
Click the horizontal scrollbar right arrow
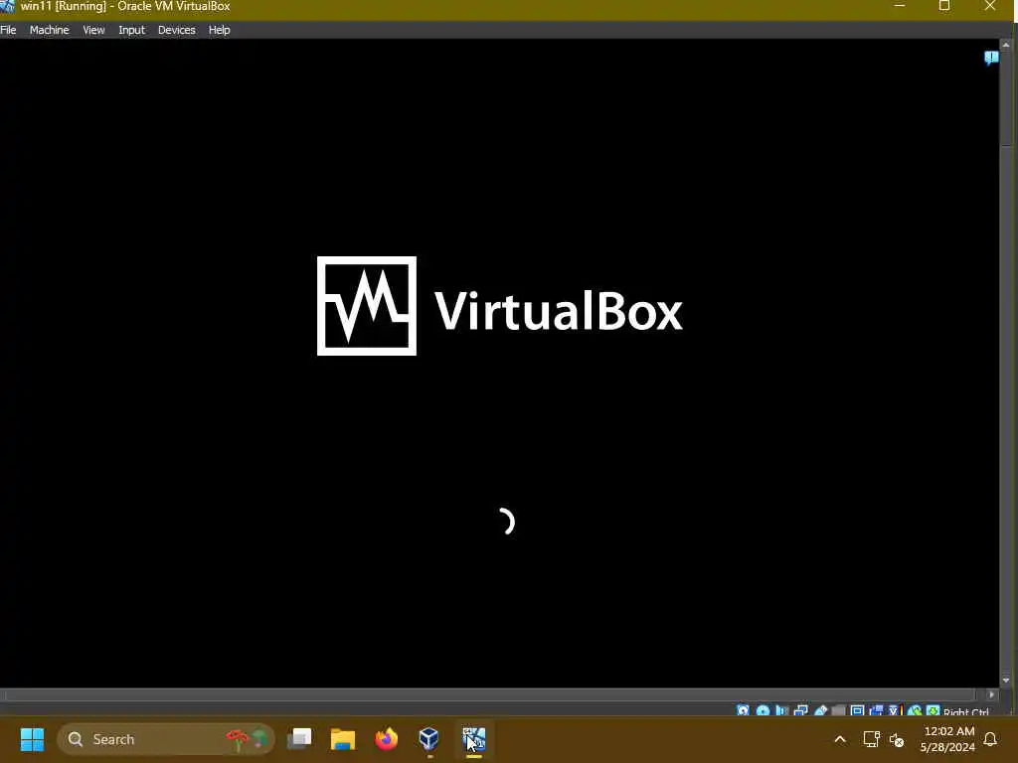pyautogui.click(x=991, y=694)
